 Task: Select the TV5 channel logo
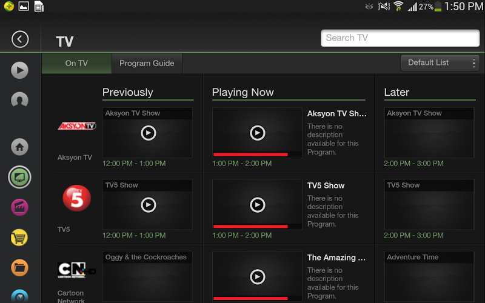point(76,199)
